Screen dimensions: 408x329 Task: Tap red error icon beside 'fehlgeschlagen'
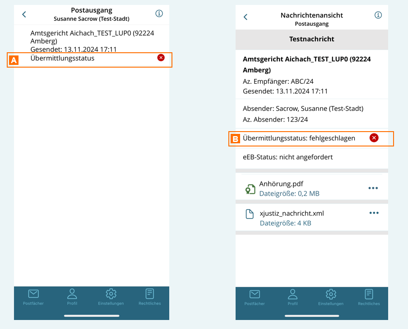point(374,138)
